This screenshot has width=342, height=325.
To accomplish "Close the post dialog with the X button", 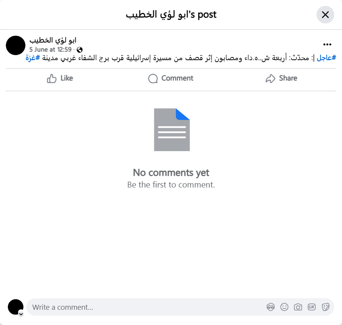I will pos(325,14).
